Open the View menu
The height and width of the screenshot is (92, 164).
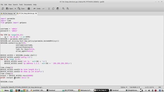point(10,5)
